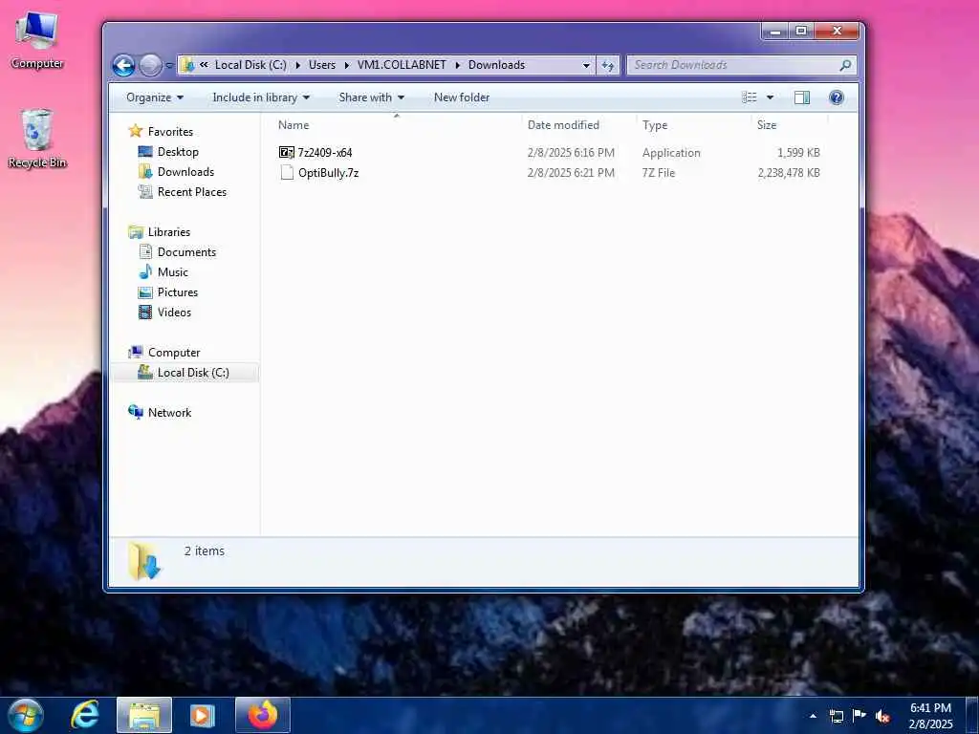Click the 2/8/2025 6:16 PM date cell
The image size is (979, 734).
pos(571,152)
